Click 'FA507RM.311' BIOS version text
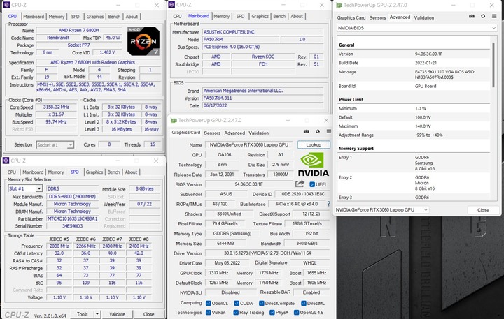This screenshot has width=504, height=319. tap(218, 98)
